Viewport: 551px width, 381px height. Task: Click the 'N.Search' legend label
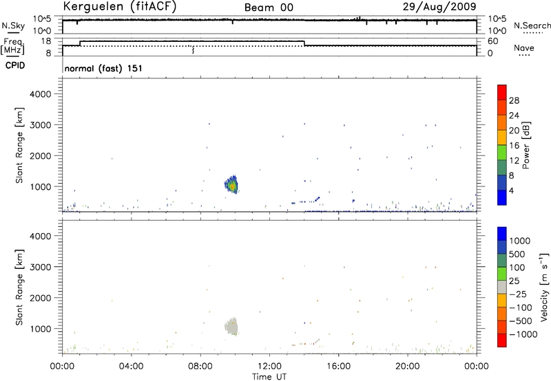click(x=532, y=25)
